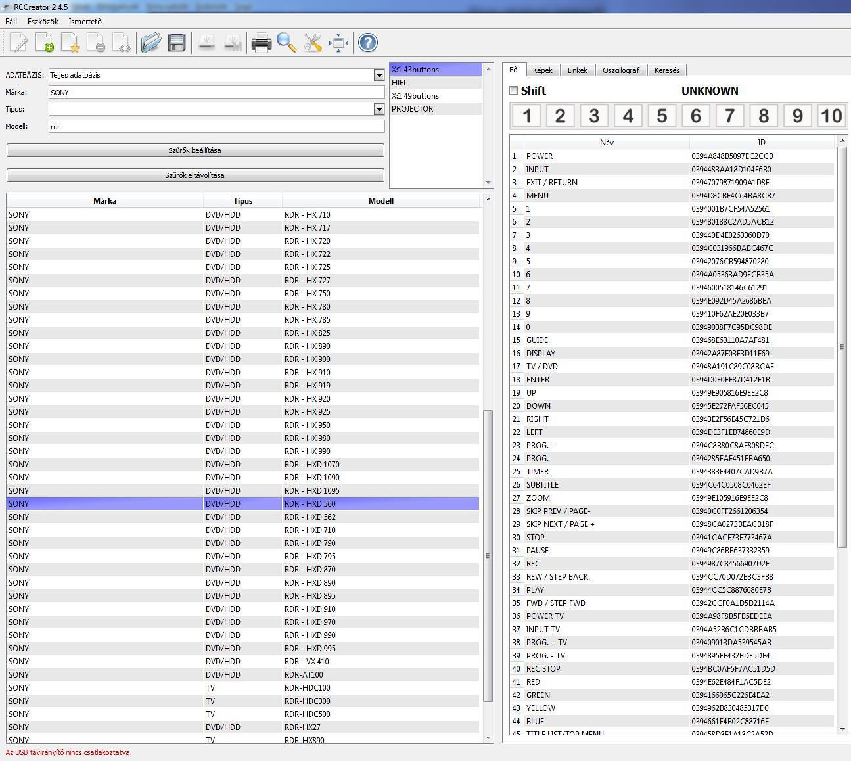Toggle the Shift checkbox

(514, 91)
